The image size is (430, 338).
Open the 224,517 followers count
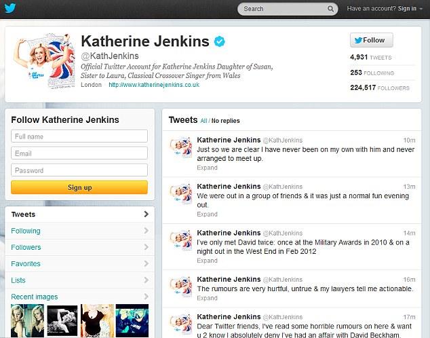[380, 88]
